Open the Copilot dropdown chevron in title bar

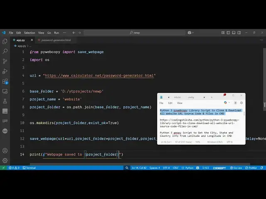click(193, 33)
